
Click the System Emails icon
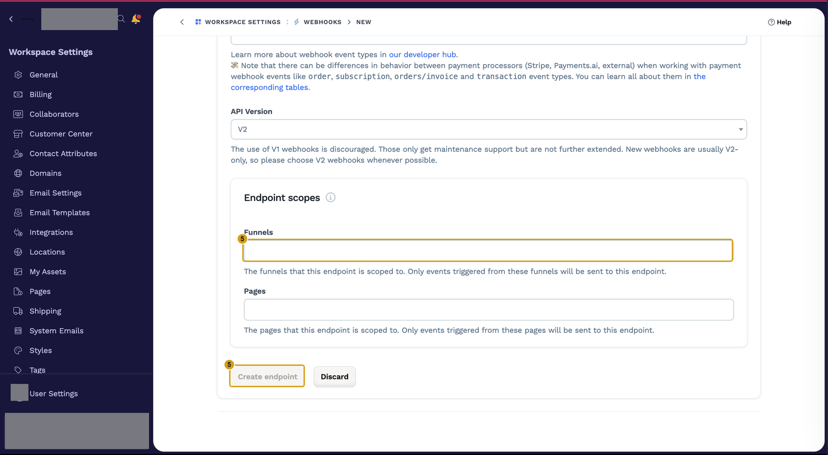pos(18,330)
